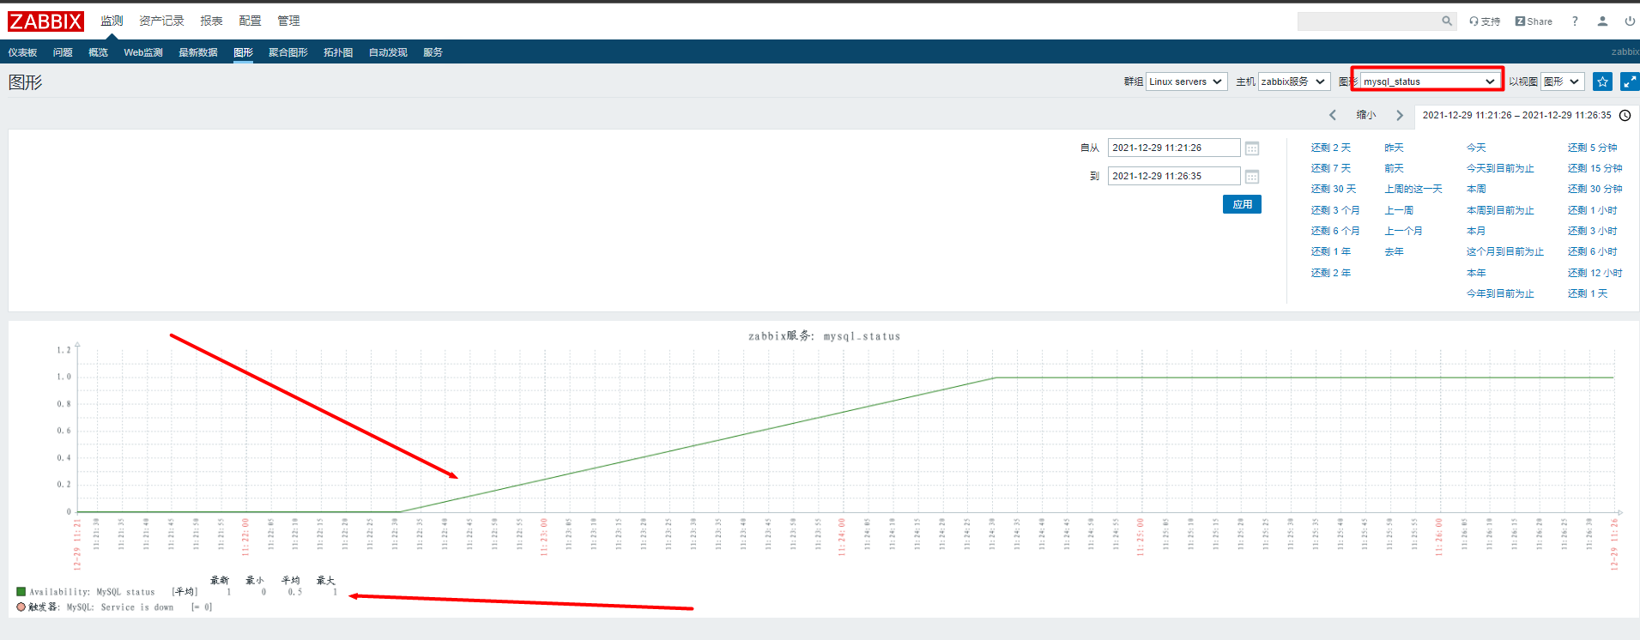Image resolution: width=1640 pixels, height=640 pixels.
Task: Go to next time period arrow
Action: 1400,115
